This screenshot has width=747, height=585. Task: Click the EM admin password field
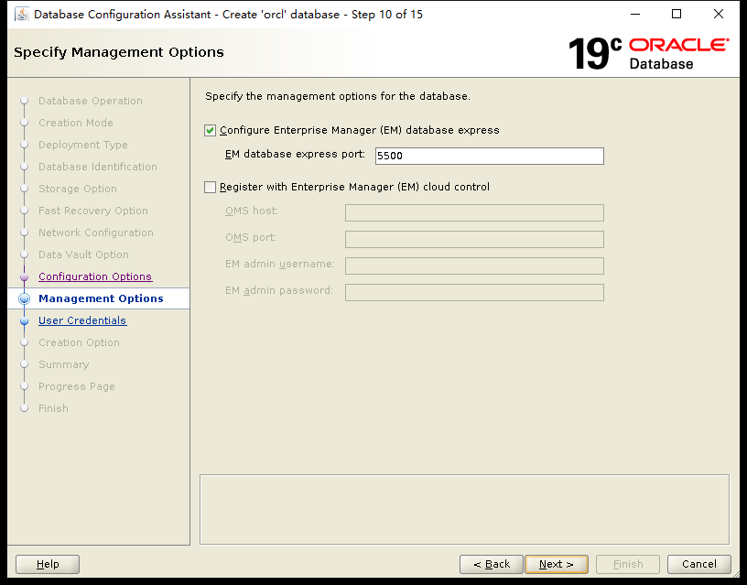pos(474,293)
